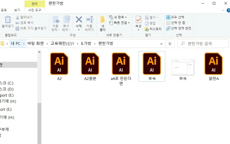230x144 pixels.
Task: Go to 8.가방 in the address bar
Action: point(86,43)
